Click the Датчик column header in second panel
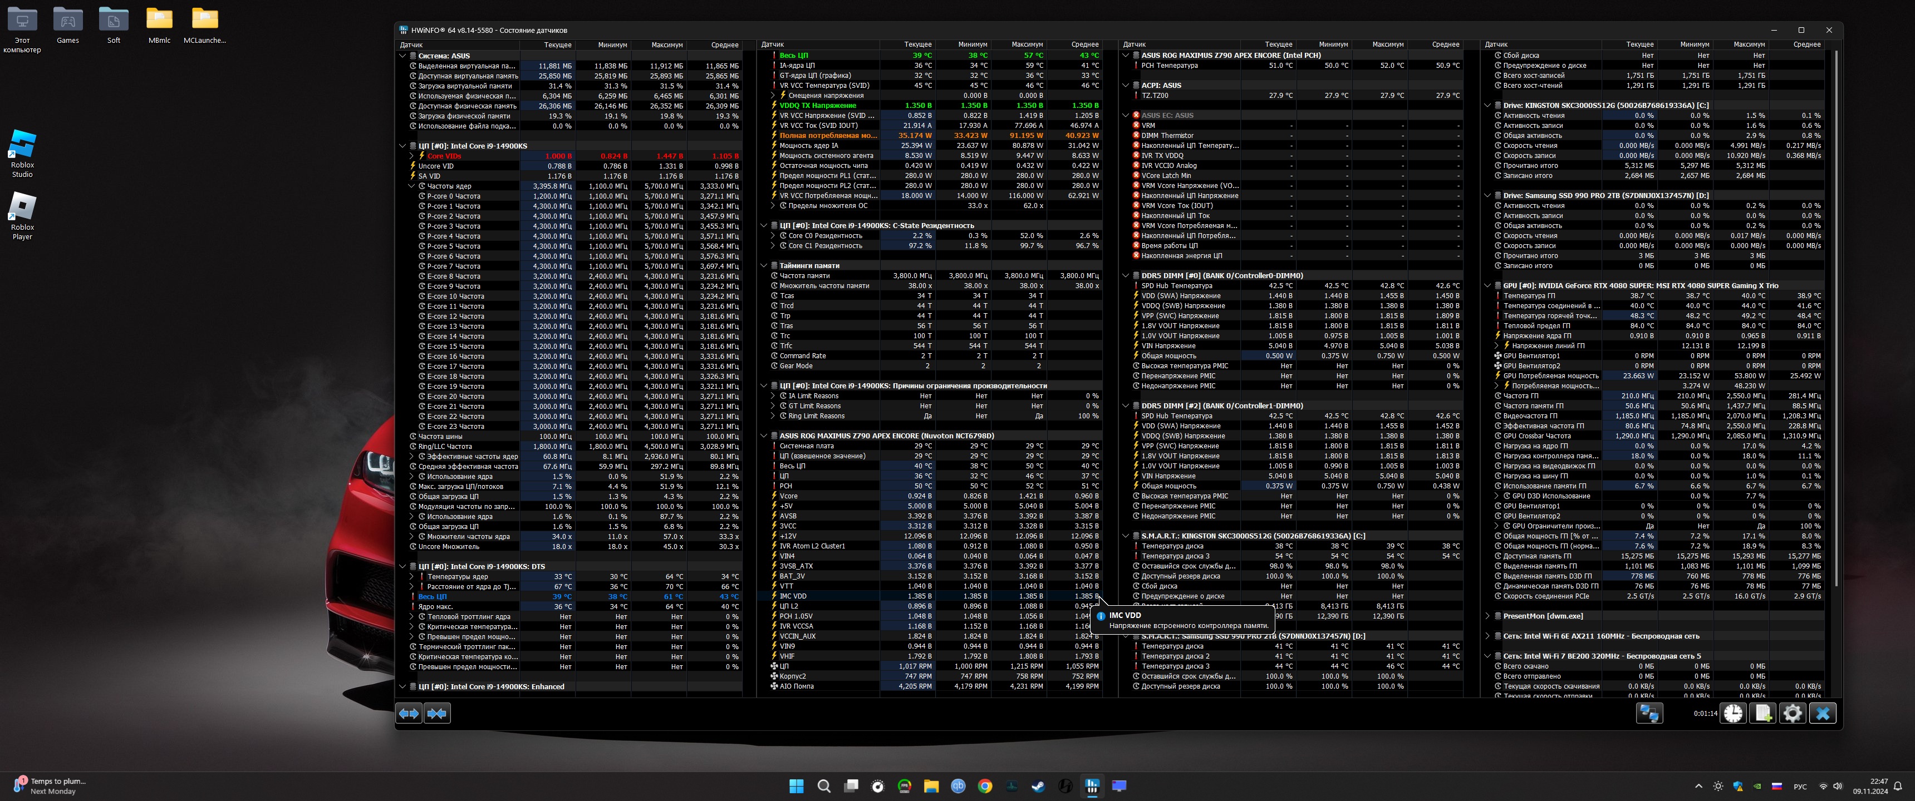The width and height of the screenshot is (1915, 801). coord(773,44)
